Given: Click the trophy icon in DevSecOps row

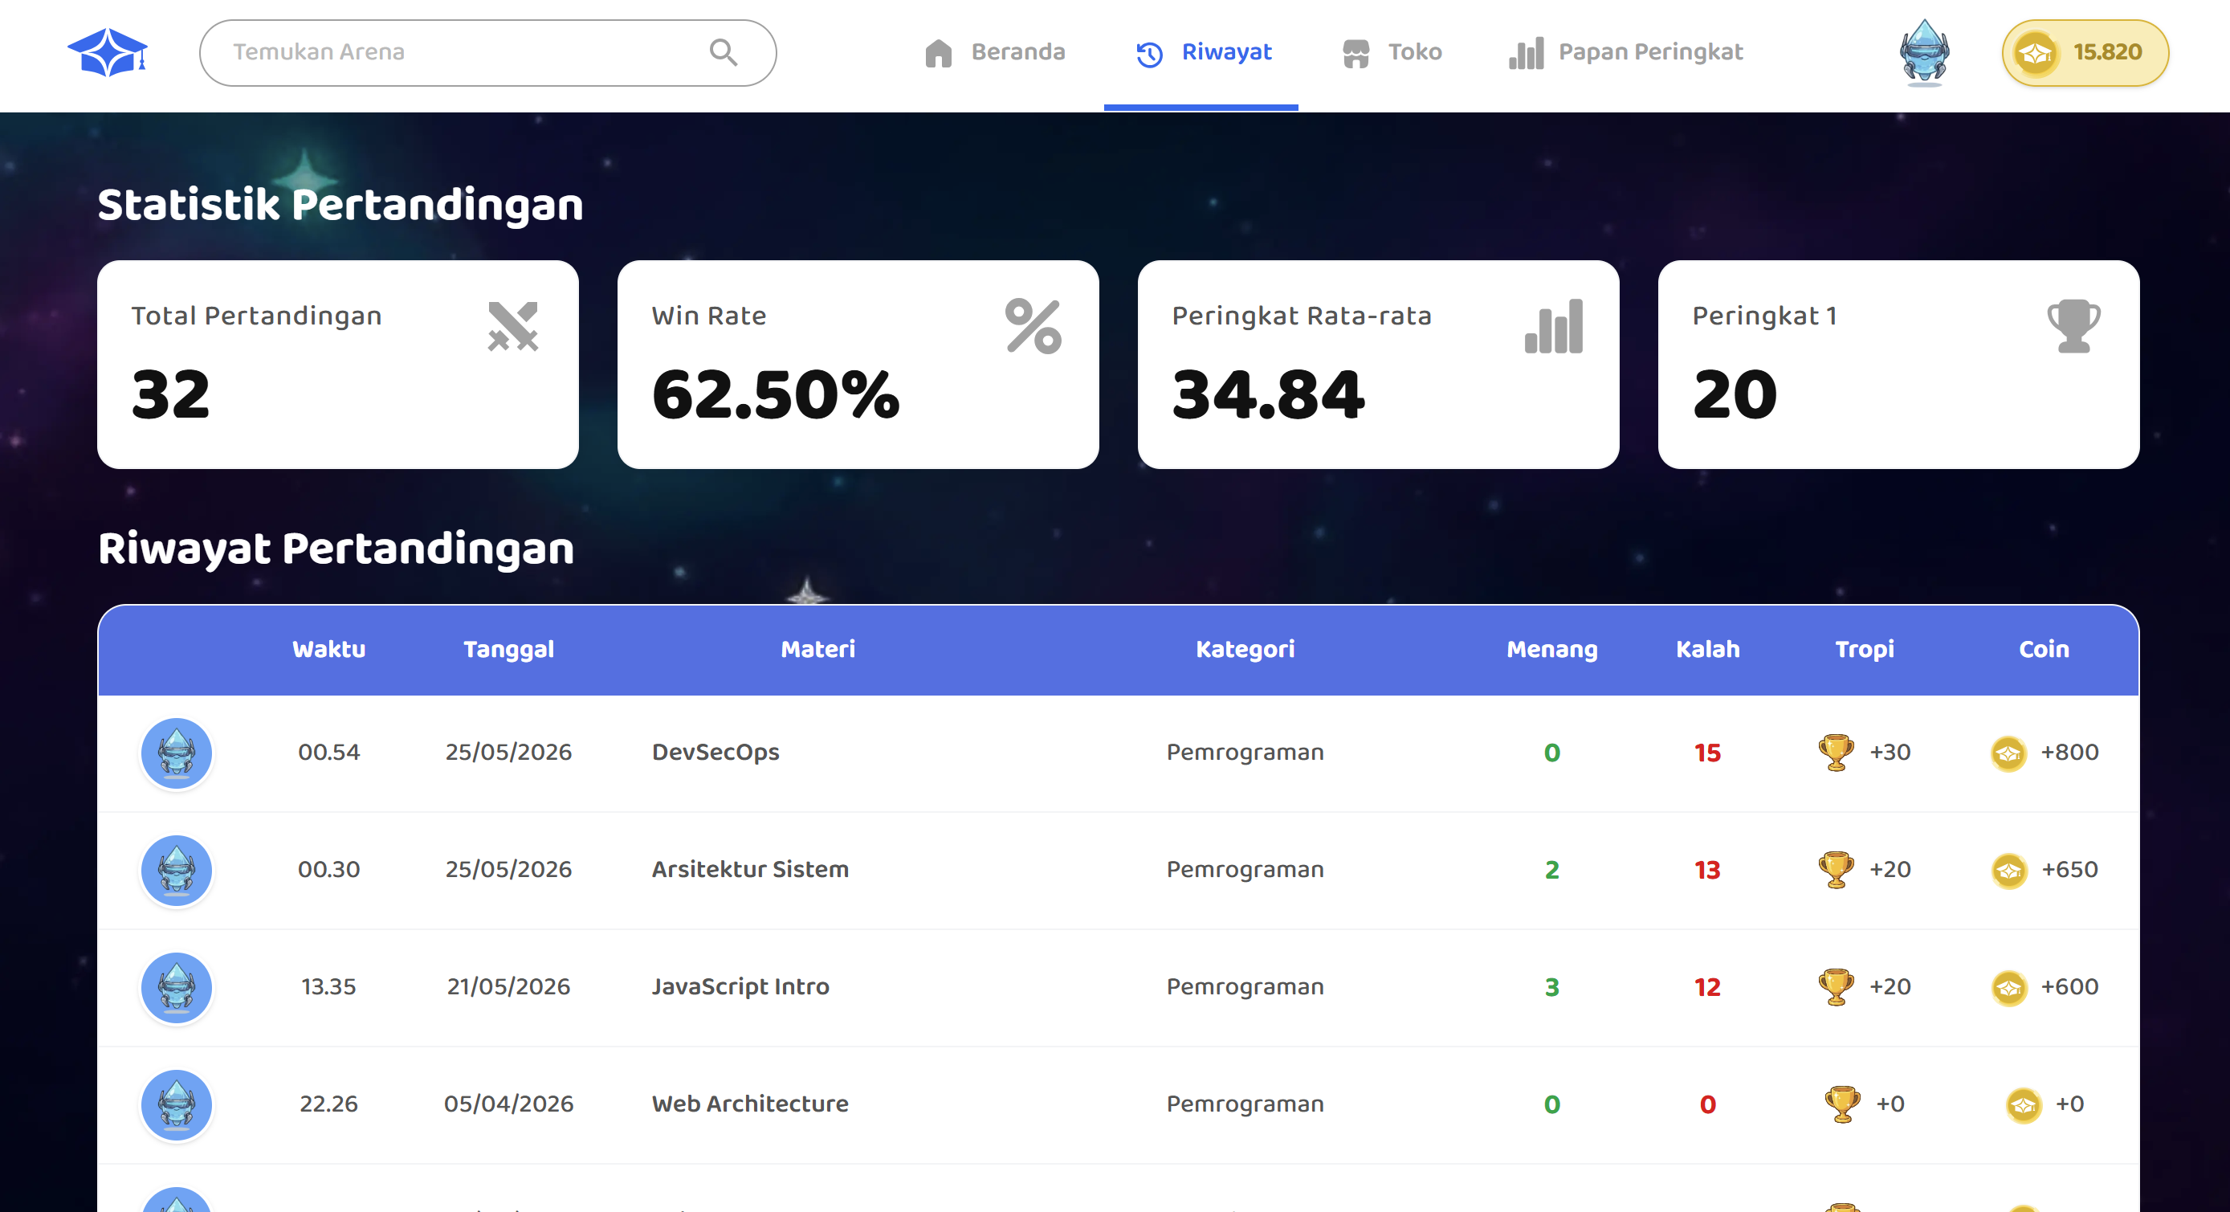Looking at the screenshot, I should tap(1835, 753).
